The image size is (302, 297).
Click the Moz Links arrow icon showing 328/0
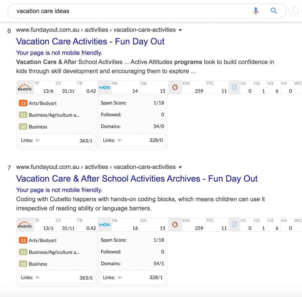[x=120, y=140]
